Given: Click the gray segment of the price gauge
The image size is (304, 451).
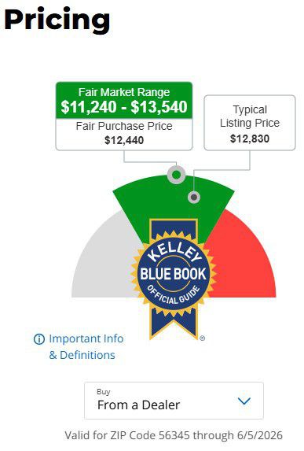Looking at the screenshot, I should [x=104, y=259].
